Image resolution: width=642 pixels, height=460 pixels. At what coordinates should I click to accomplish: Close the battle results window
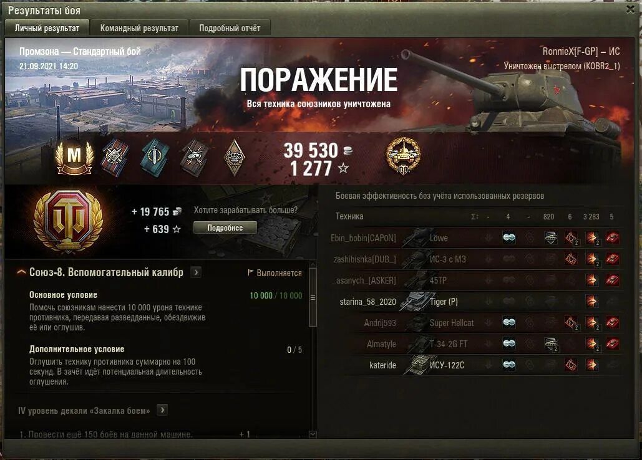point(631,9)
